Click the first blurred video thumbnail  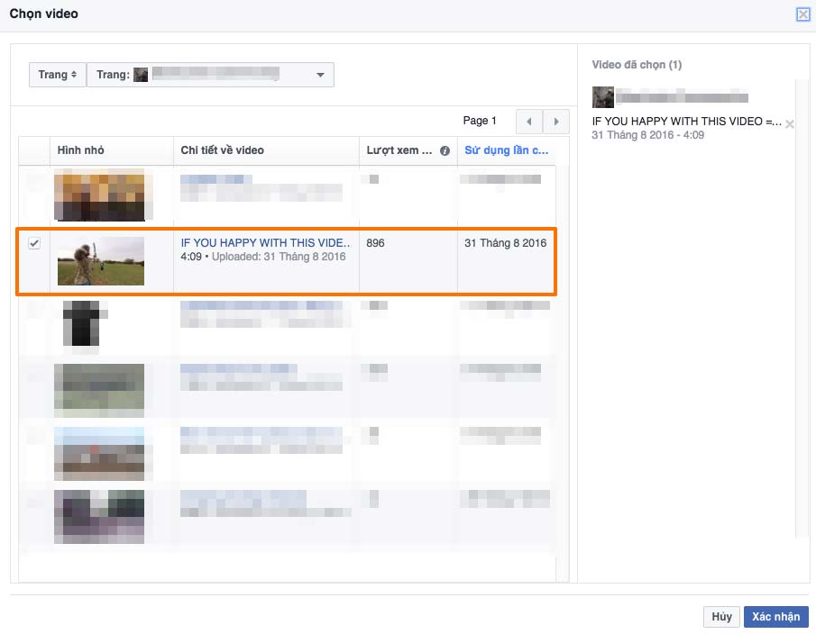coord(99,195)
